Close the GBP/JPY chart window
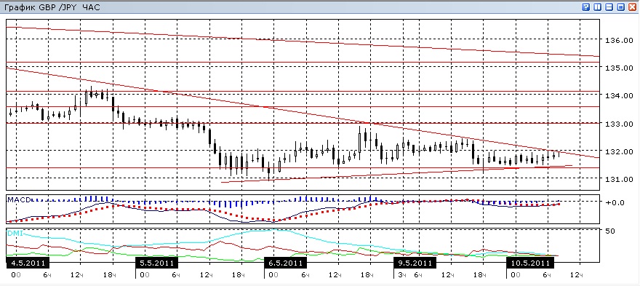 [632, 7]
